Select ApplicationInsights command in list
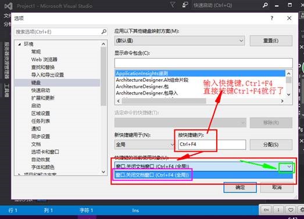Image resolution: width=304 pixels, height=219 pixels. (x=200, y=74)
